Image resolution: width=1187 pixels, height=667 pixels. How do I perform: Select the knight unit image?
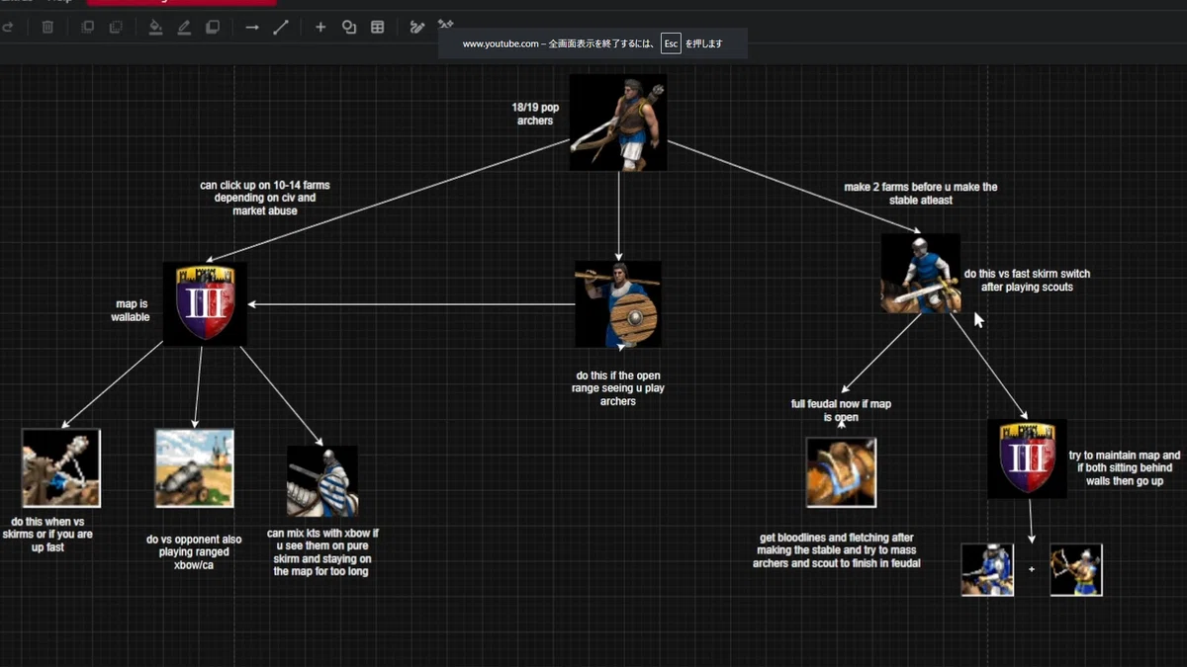322,481
